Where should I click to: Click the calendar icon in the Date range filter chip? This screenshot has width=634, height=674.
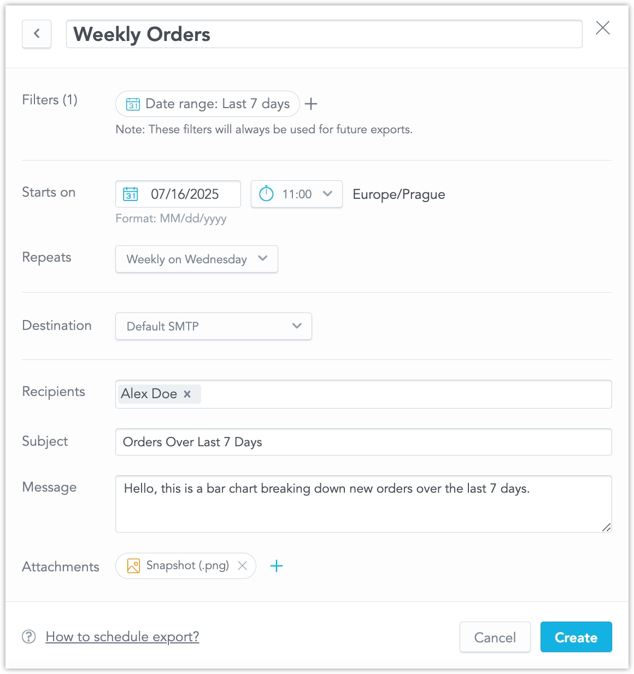[132, 103]
